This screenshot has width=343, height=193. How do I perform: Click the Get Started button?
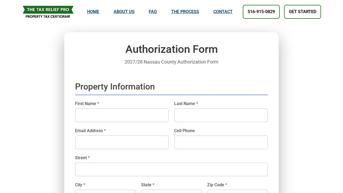[303, 12]
